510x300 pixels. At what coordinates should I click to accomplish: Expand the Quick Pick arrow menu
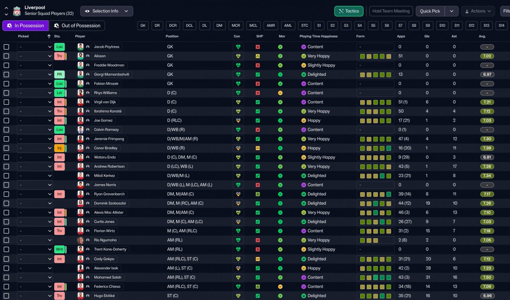click(451, 11)
